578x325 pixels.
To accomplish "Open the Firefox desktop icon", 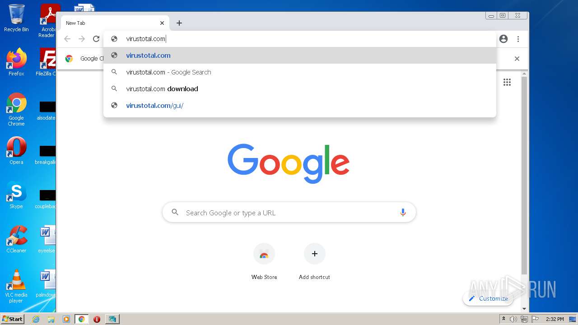I will tap(16, 62).
